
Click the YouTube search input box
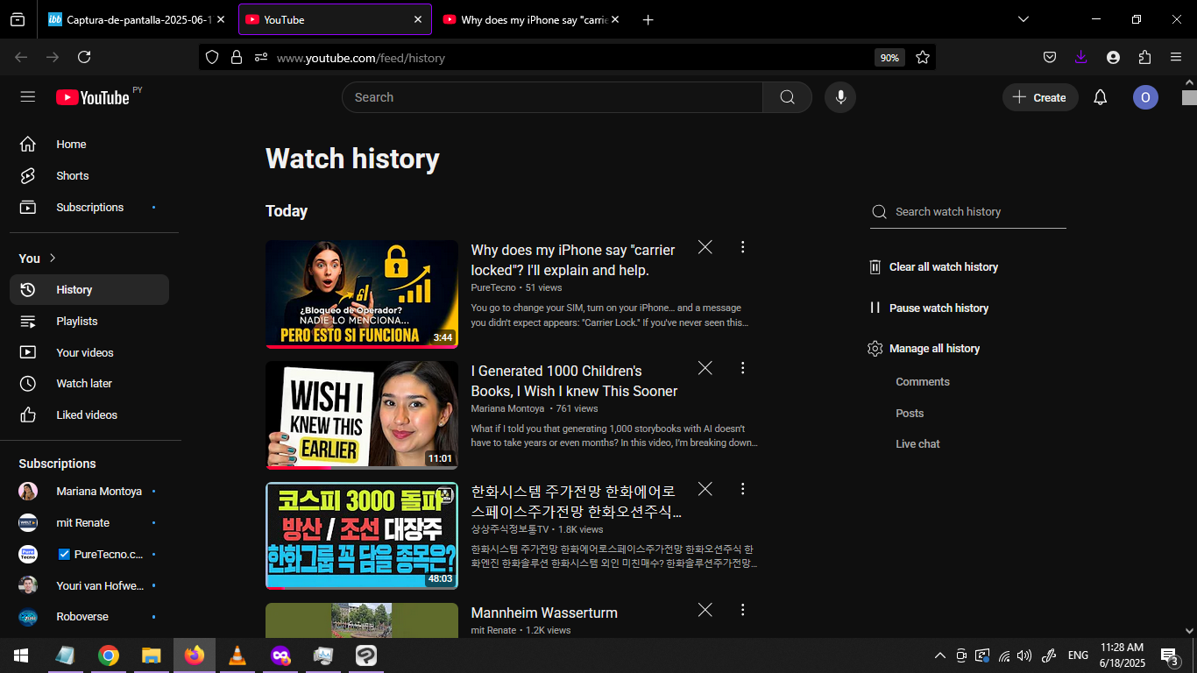coord(552,97)
